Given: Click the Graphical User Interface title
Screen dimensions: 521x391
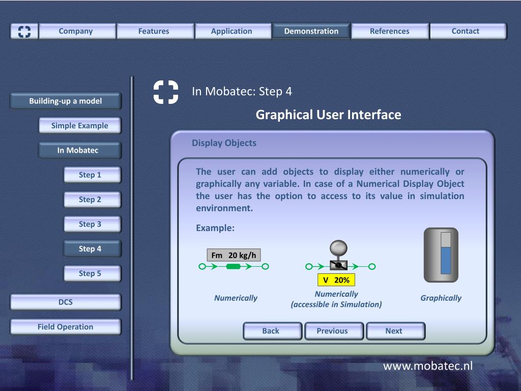Looking at the screenshot, I should pyautogui.click(x=328, y=115).
